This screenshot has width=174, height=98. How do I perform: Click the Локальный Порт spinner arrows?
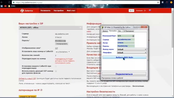click(x=133, y=36)
